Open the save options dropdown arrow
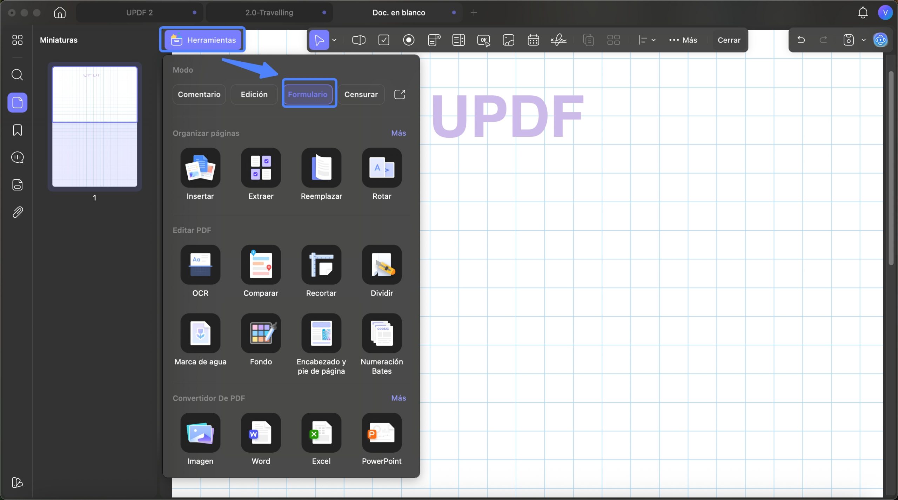The image size is (898, 500). click(x=863, y=40)
